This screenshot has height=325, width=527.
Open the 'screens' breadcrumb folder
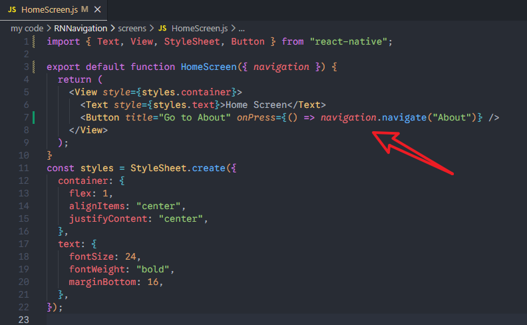point(134,29)
